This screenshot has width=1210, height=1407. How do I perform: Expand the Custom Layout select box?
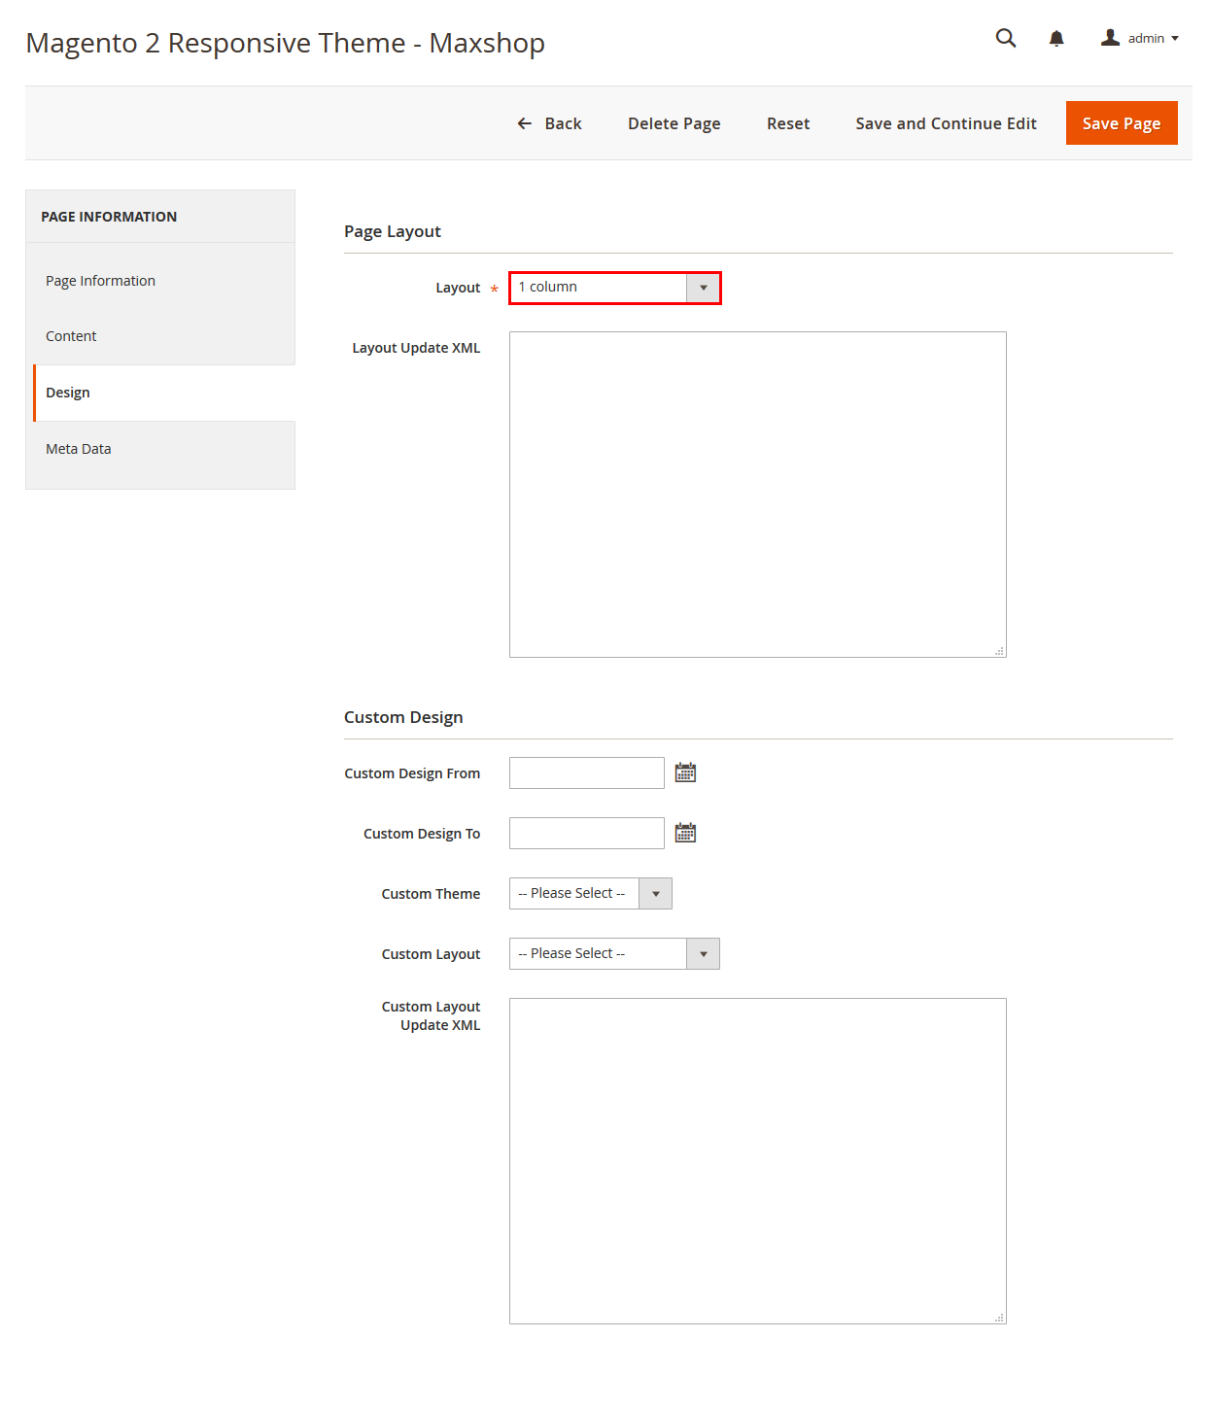point(613,953)
